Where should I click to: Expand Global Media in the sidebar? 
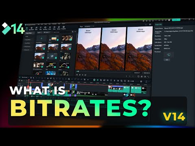click(28, 40)
